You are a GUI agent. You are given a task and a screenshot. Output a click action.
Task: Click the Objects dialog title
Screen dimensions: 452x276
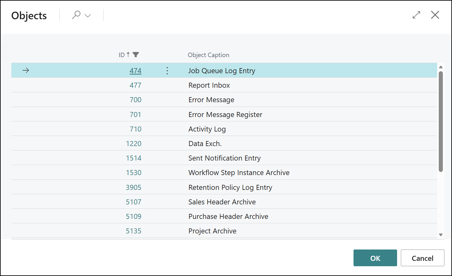[29, 15]
